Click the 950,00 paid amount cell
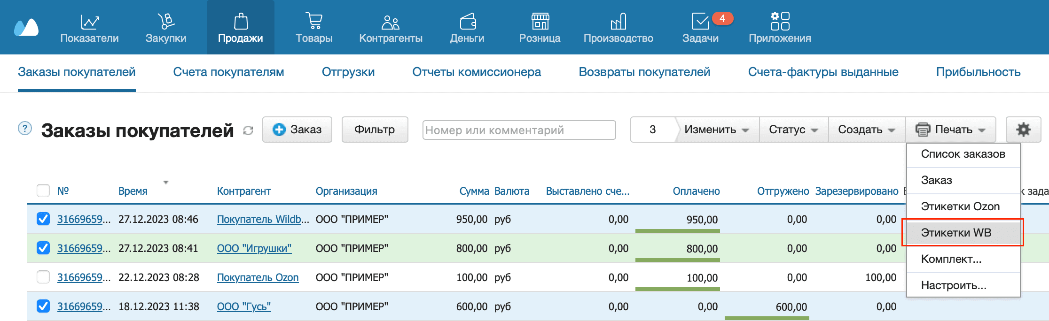This screenshot has width=1049, height=321. point(702,220)
